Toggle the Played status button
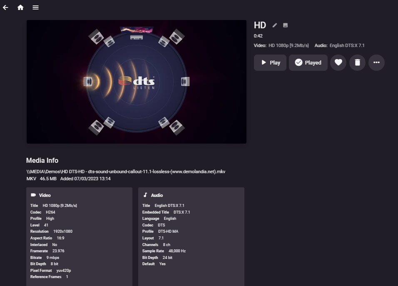Viewport: 398px width, 286px height. coord(308,63)
